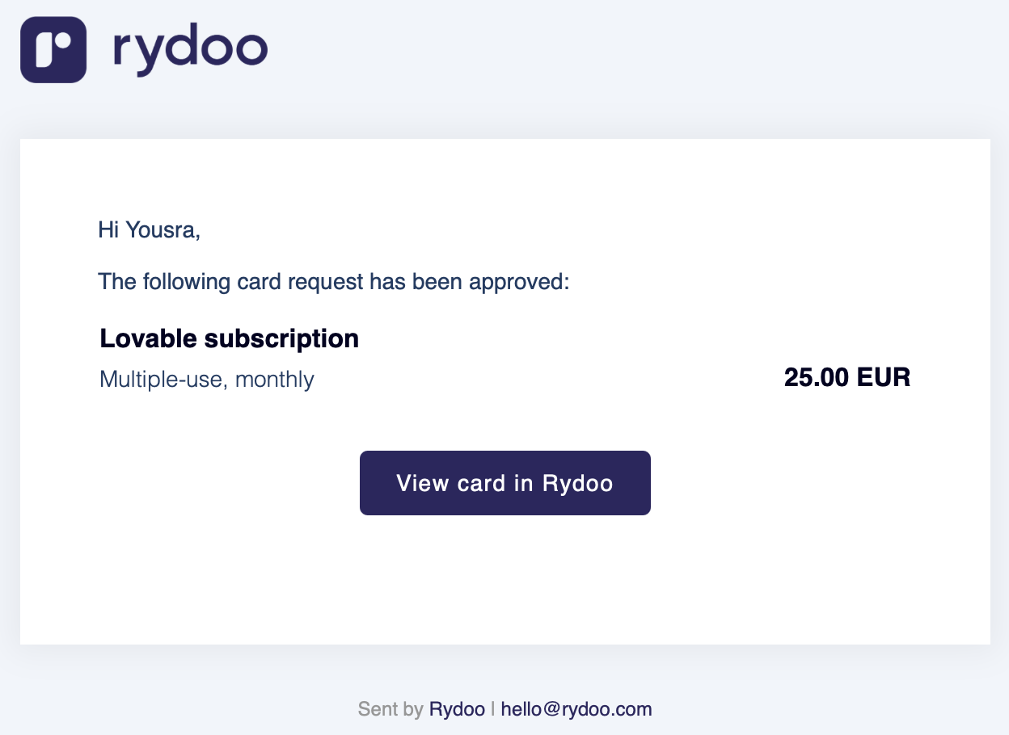
Task: Click the separator bar in footer
Action: 492,709
